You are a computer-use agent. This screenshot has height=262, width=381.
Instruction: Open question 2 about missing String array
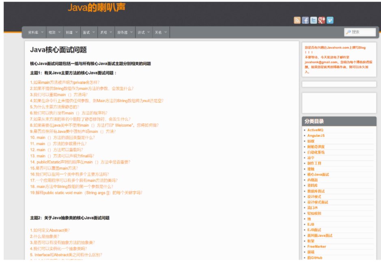point(82,88)
